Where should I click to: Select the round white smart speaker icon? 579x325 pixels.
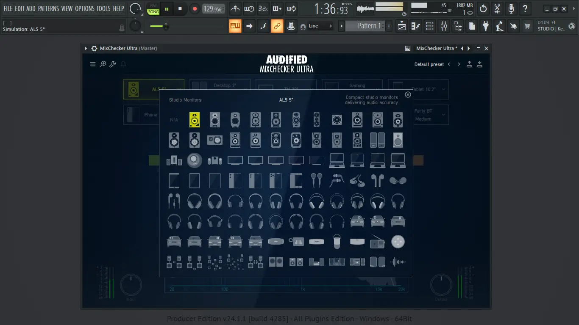pyautogui.click(x=398, y=242)
